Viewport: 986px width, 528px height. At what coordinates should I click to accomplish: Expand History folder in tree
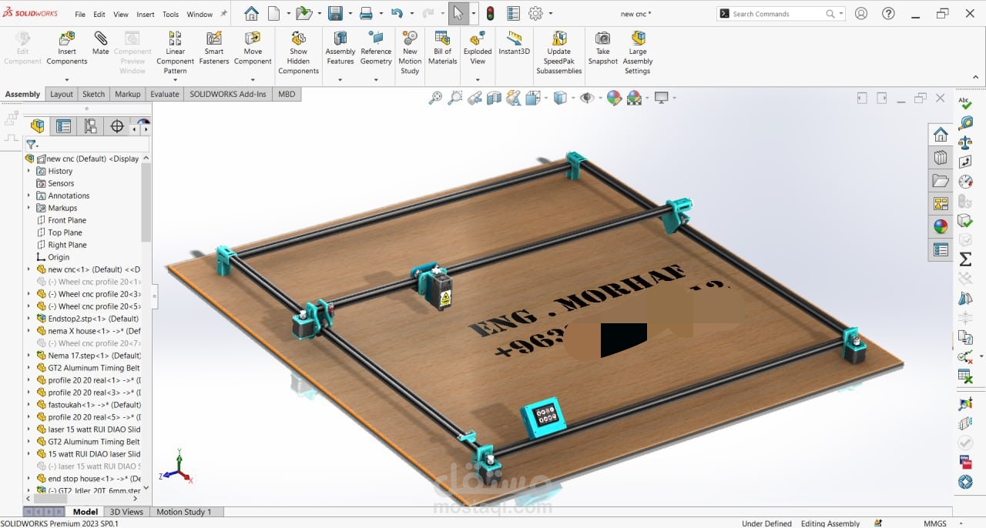(29, 171)
